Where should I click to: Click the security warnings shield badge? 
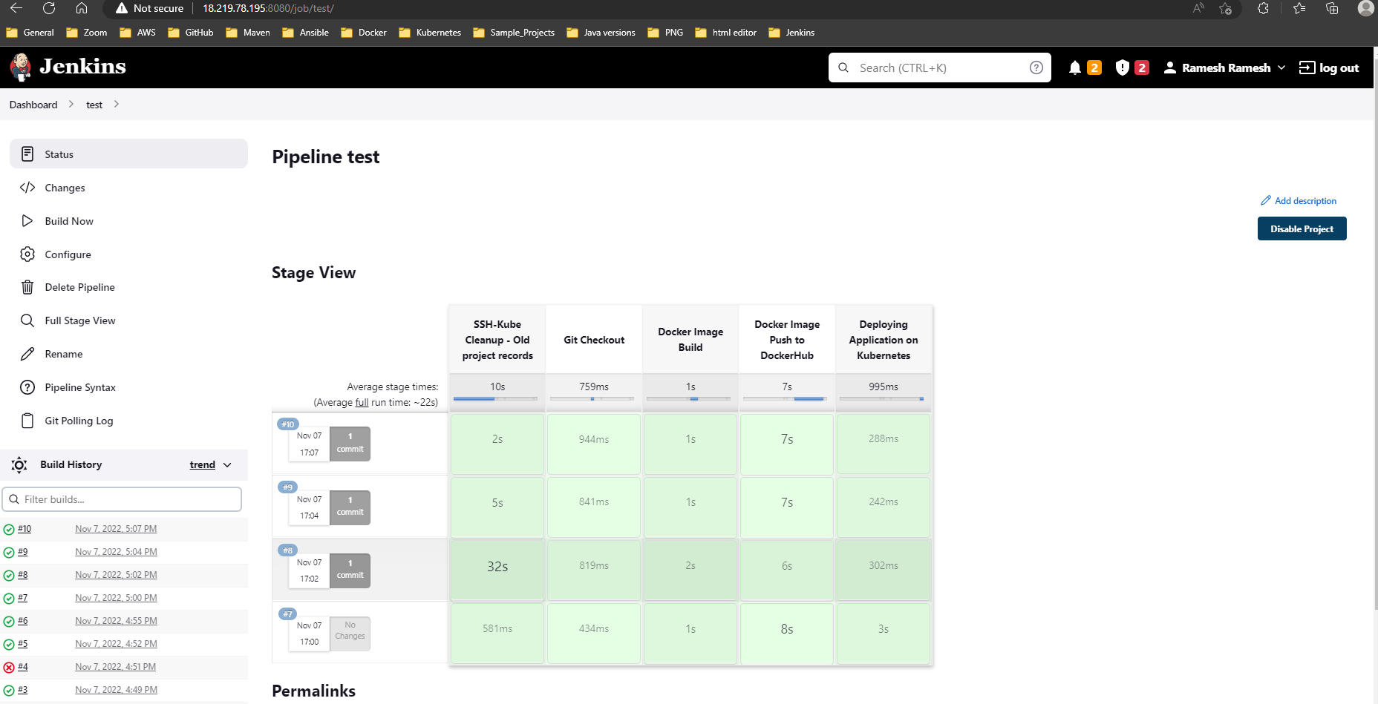[x=1122, y=67]
